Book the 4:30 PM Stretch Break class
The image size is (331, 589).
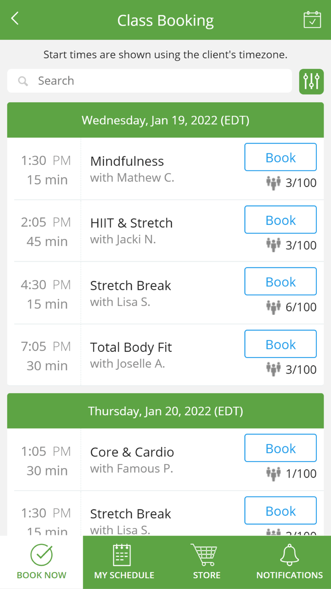pos(280,281)
